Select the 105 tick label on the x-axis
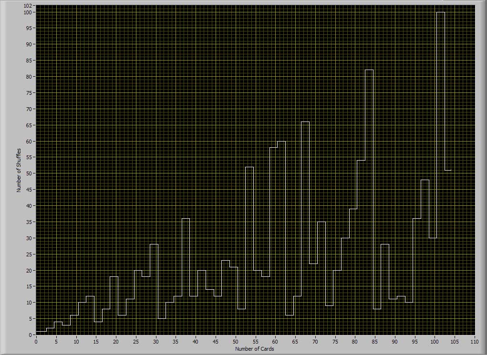 click(455, 341)
